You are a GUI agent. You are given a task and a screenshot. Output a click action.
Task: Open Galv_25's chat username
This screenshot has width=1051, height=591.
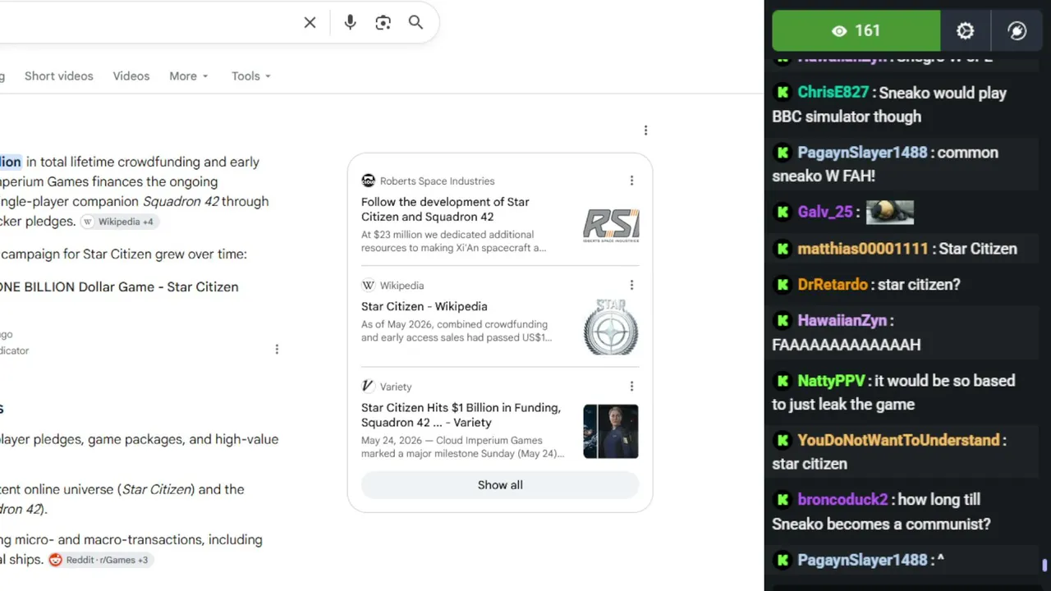coord(825,212)
